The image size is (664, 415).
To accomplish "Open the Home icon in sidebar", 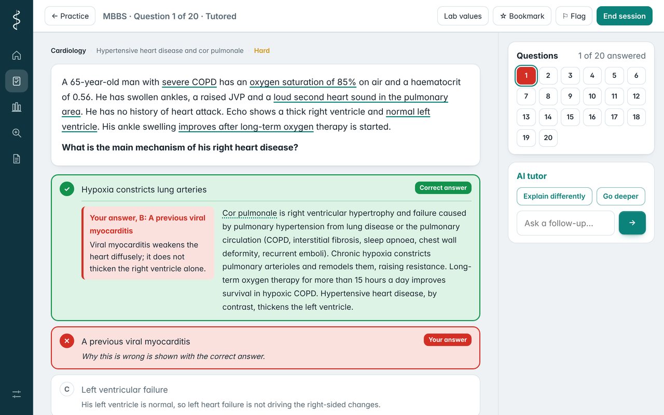I will coord(17,55).
